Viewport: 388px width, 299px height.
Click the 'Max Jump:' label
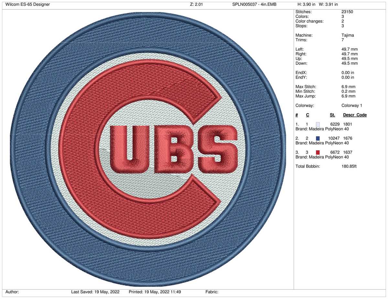[x=306, y=96]
